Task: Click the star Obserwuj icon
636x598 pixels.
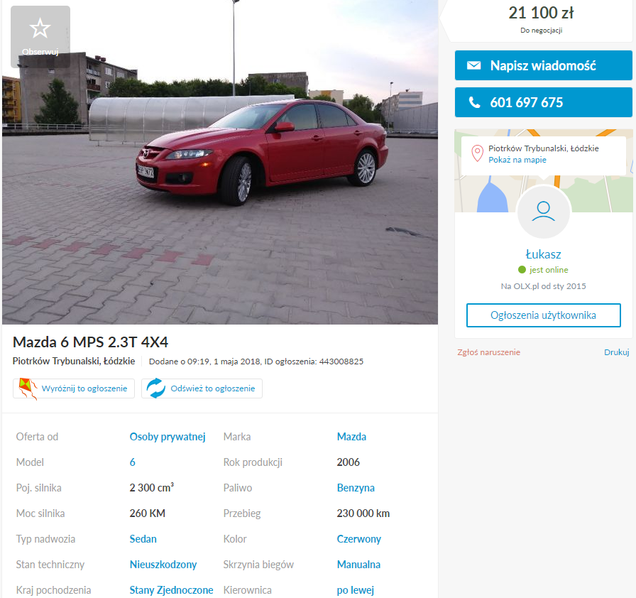Action: (x=40, y=29)
